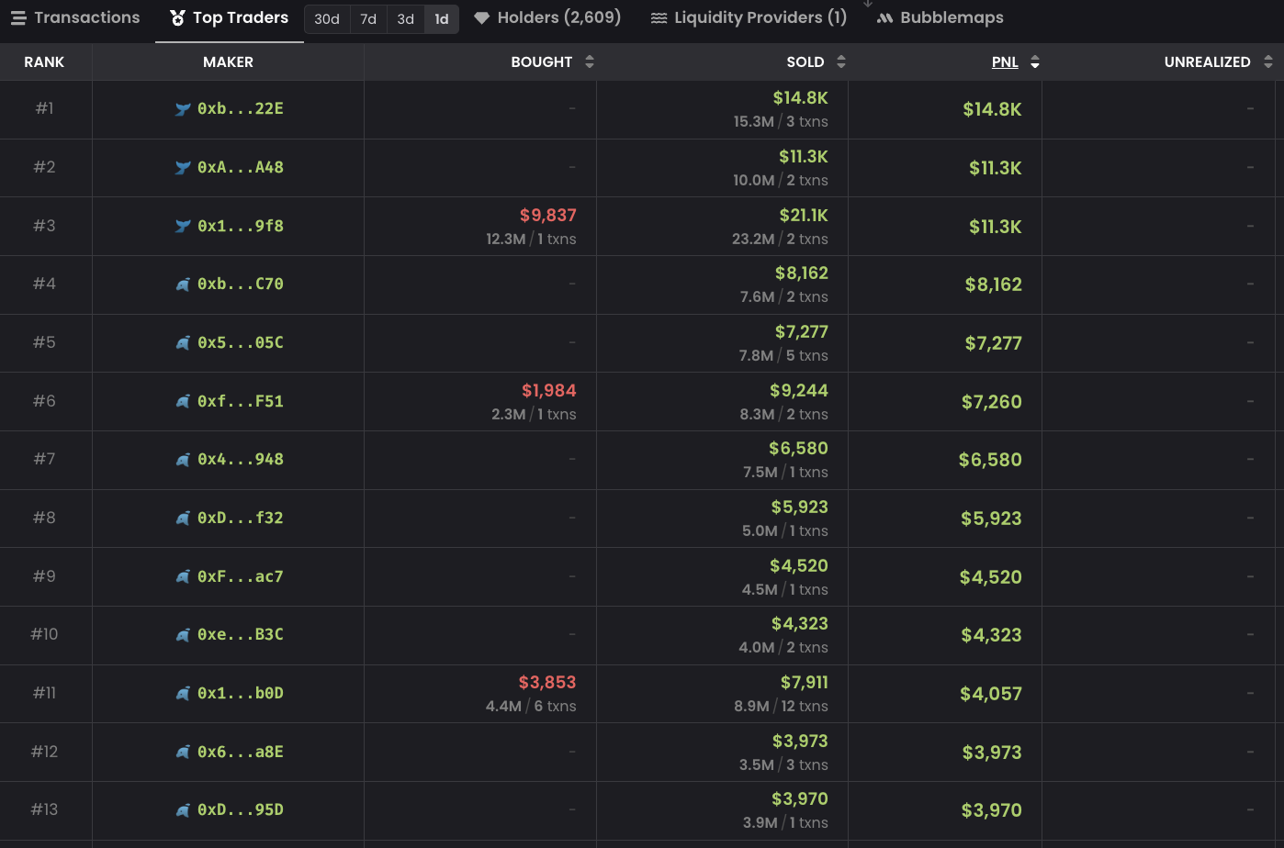Screen dimensions: 1284x848
Task: Open maker address 0x1...9f8
Action: (241, 226)
